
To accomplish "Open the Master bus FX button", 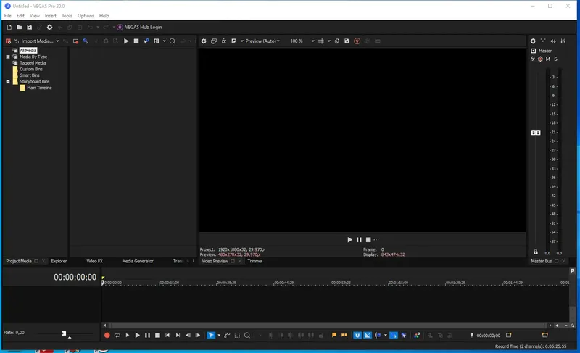I will tap(533, 59).
